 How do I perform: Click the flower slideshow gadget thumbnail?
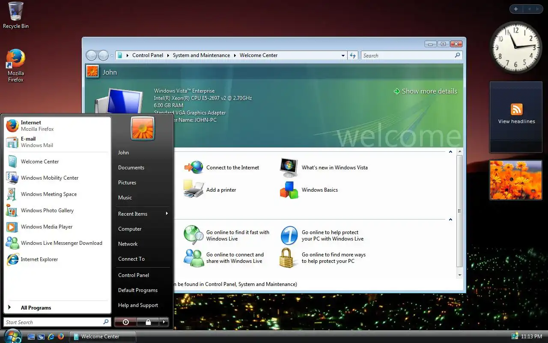[516, 180]
